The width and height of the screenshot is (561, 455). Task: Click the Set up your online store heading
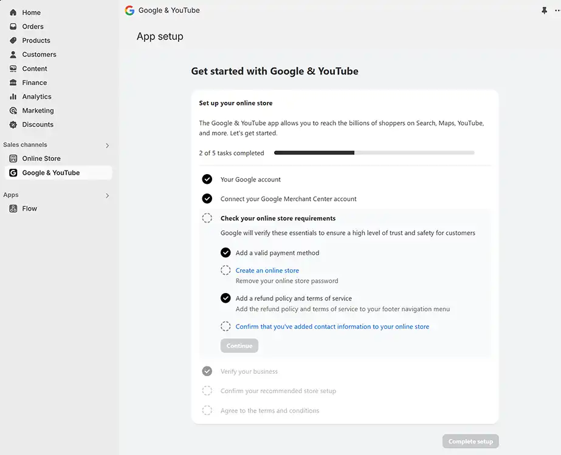coord(236,103)
